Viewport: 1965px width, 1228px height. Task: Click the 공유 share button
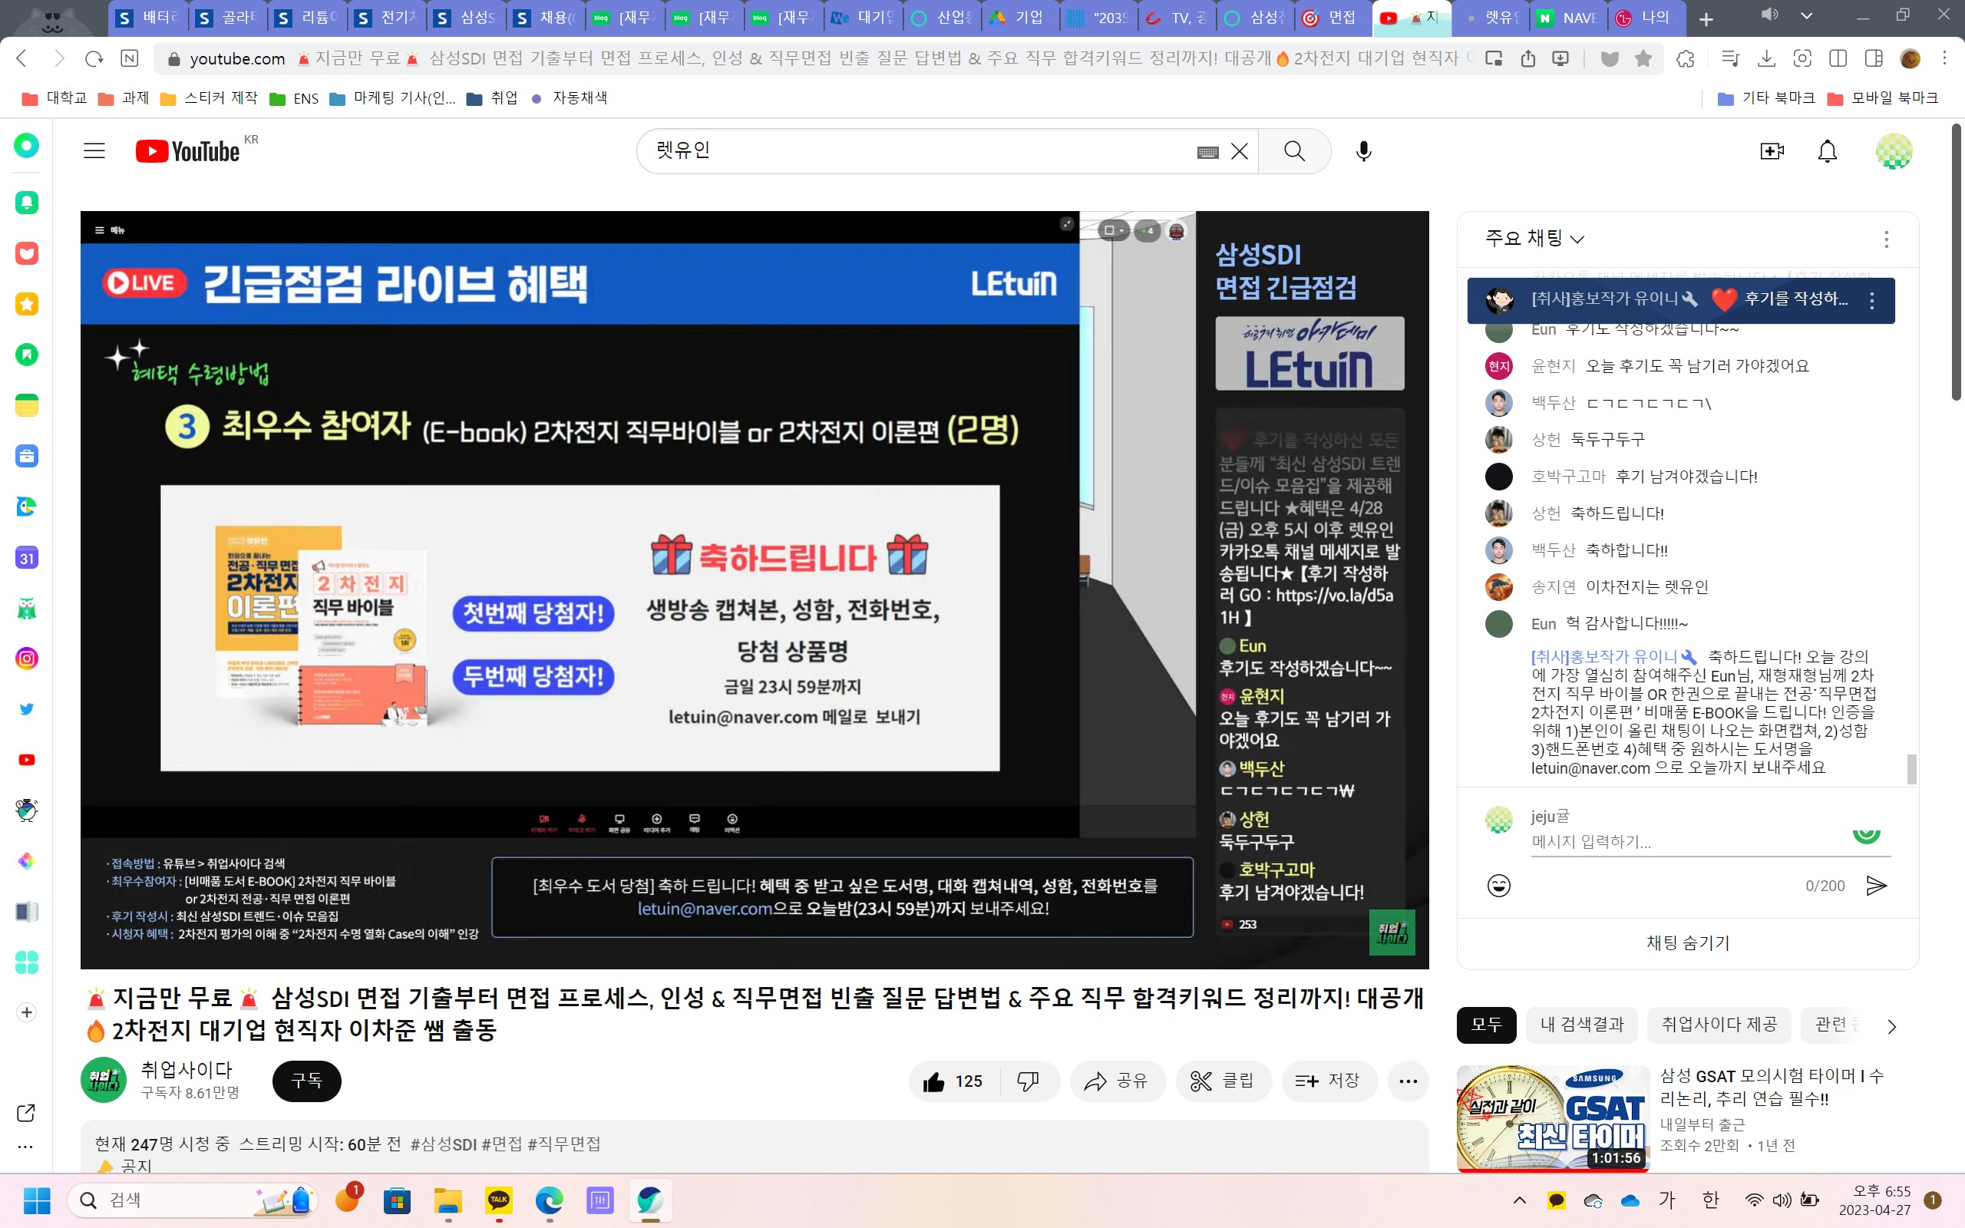click(x=1118, y=1081)
